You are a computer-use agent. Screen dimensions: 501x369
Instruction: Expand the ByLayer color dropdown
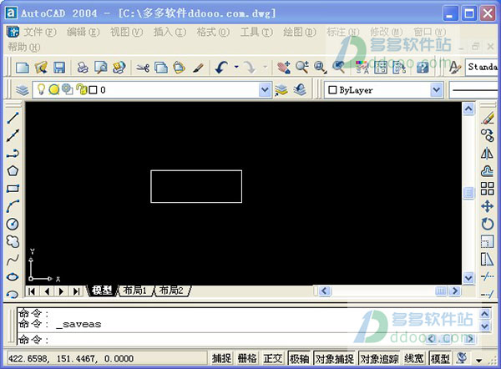[x=437, y=90]
